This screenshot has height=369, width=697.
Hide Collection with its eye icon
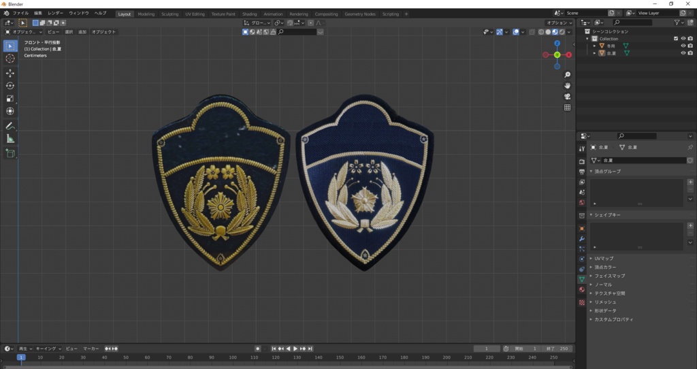(683, 39)
